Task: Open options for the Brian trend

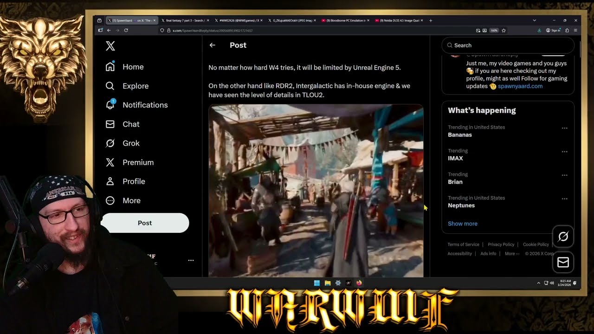Action: tap(564, 175)
